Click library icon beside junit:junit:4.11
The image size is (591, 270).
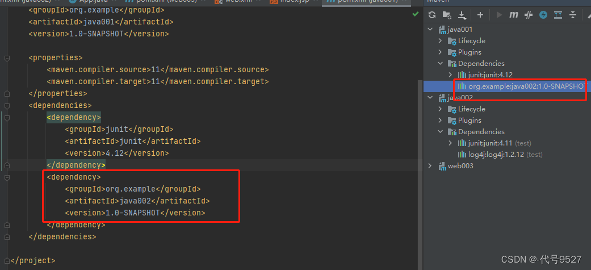click(462, 143)
